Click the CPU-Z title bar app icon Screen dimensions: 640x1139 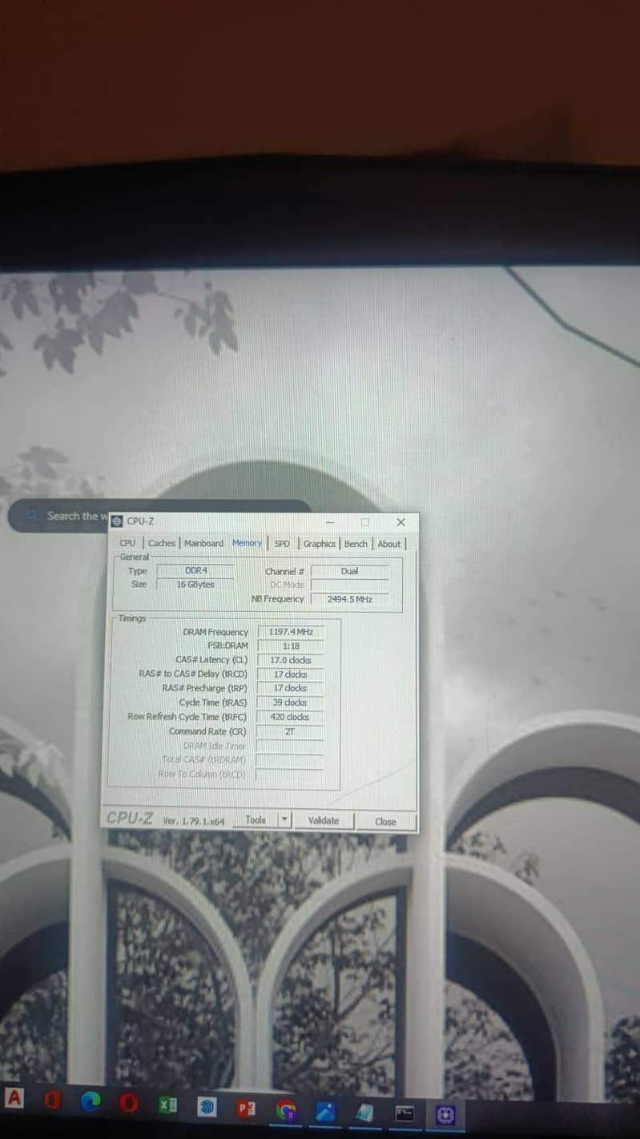117,521
